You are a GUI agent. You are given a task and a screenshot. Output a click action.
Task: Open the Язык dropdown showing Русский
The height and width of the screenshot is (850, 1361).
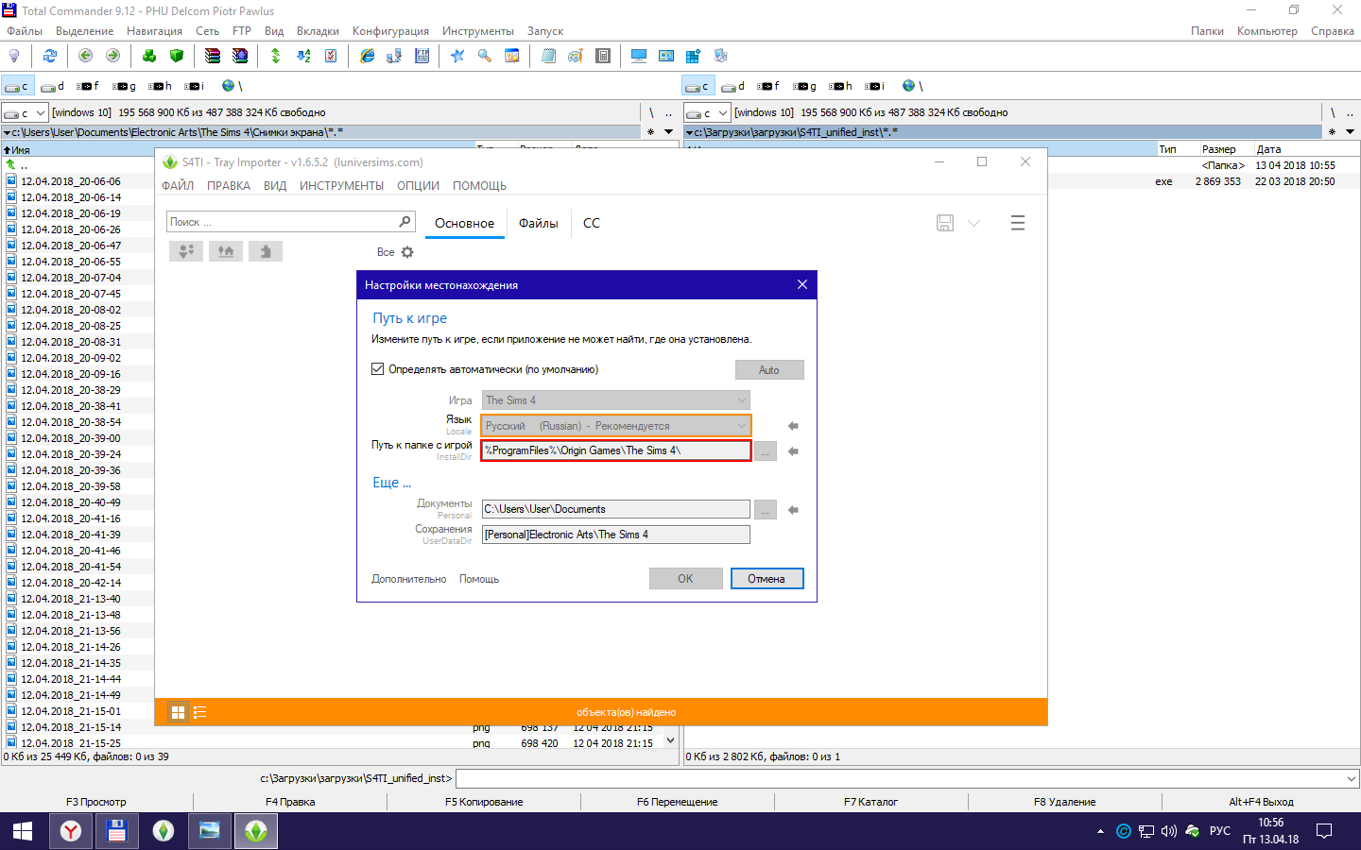point(616,426)
